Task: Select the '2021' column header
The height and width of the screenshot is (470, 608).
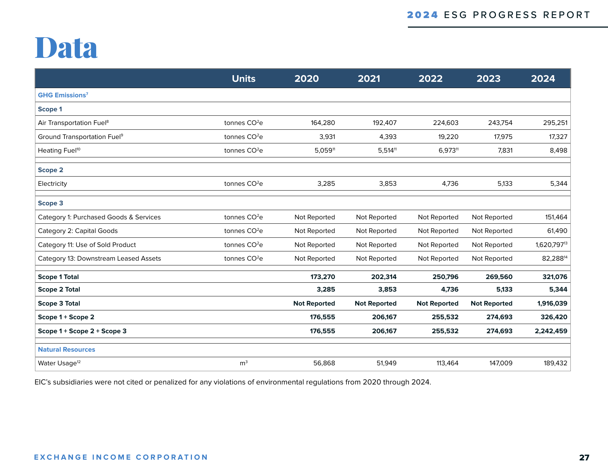Action: coord(369,79)
